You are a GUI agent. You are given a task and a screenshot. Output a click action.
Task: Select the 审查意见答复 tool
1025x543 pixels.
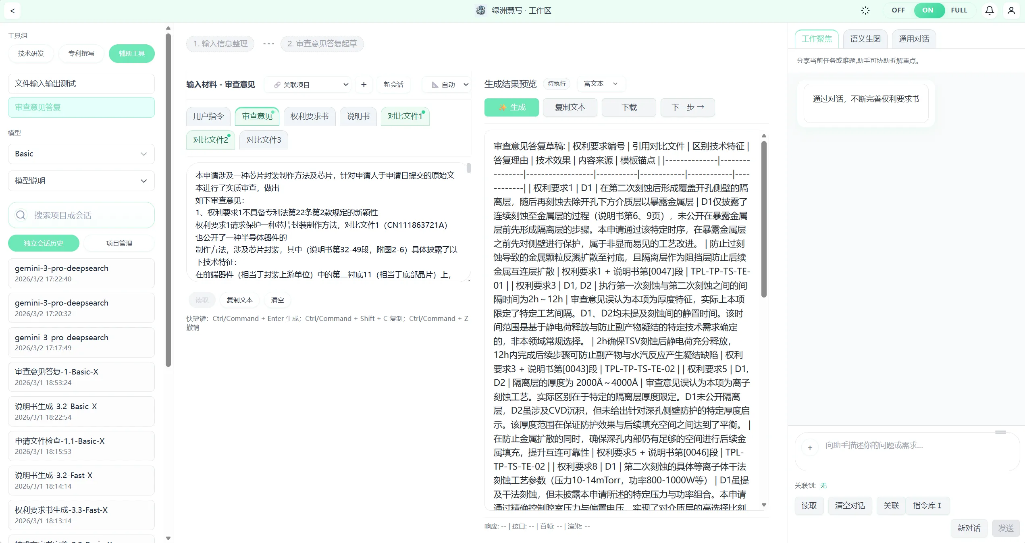(x=81, y=107)
